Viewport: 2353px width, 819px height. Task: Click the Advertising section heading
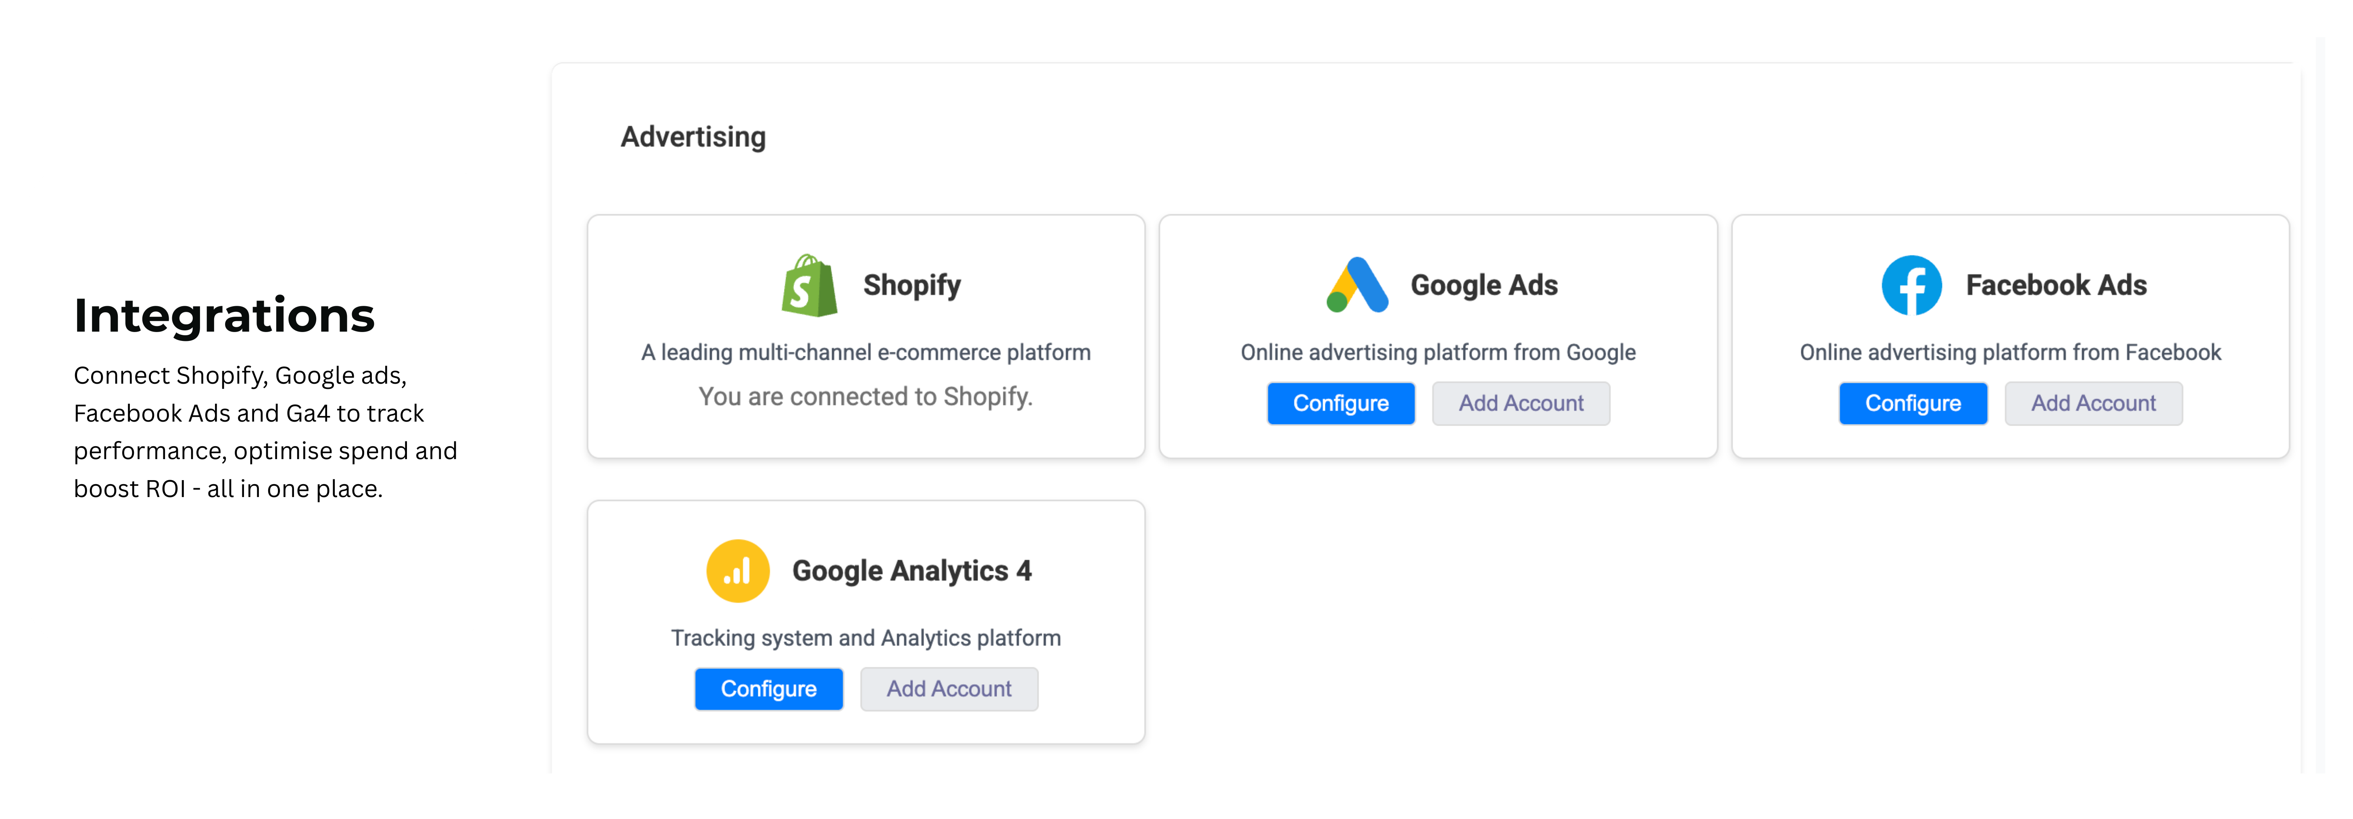[x=693, y=137]
